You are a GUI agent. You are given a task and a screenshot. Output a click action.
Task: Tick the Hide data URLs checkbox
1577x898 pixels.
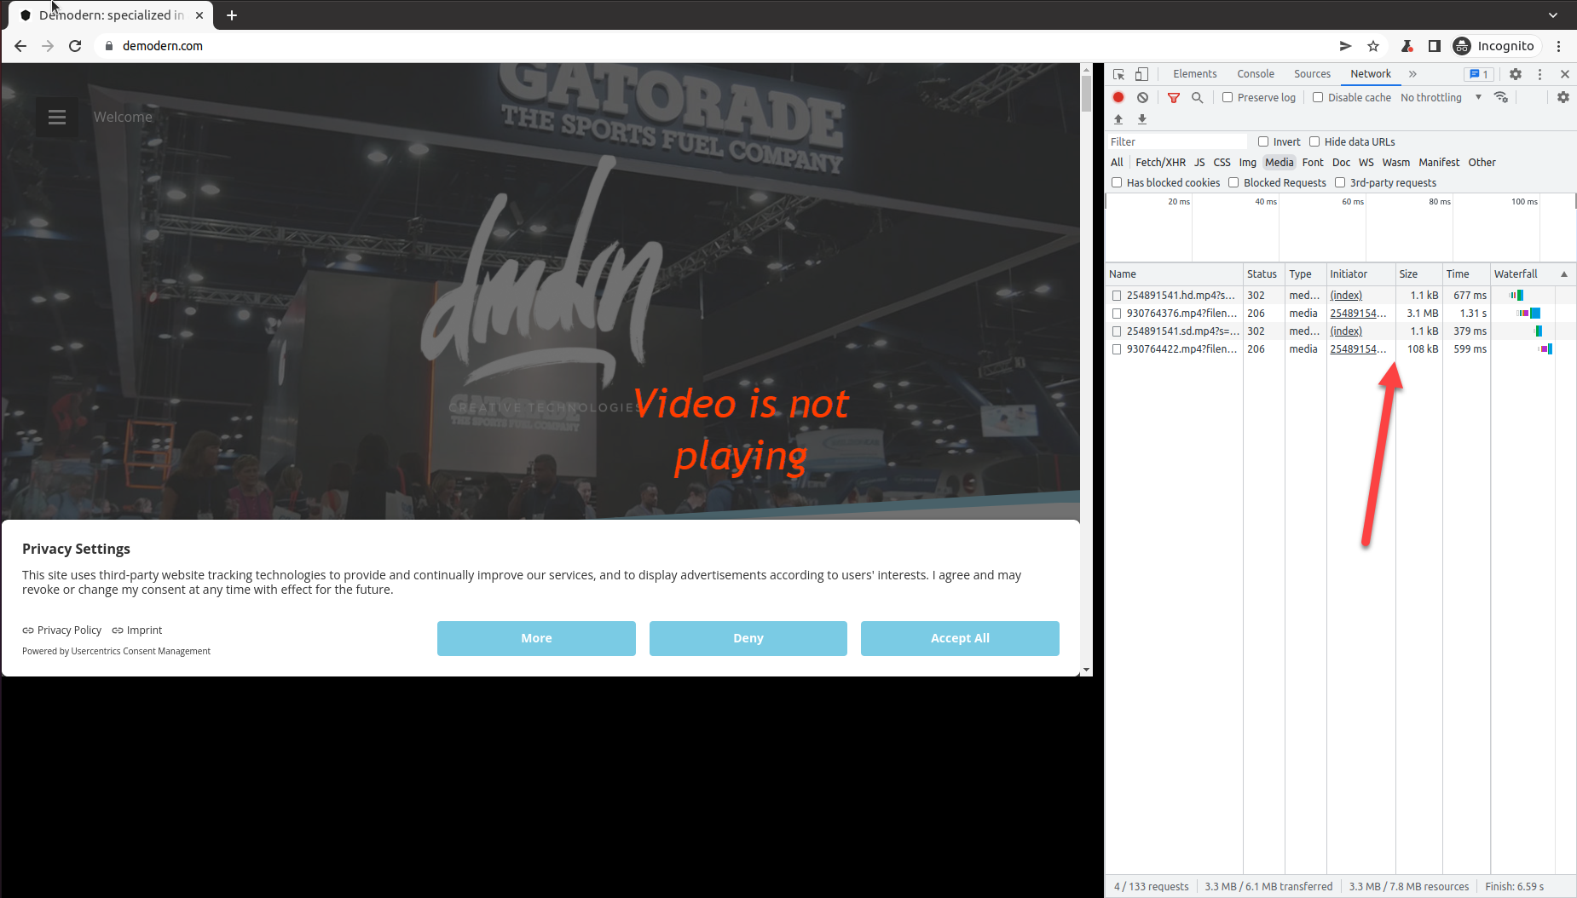tap(1314, 141)
